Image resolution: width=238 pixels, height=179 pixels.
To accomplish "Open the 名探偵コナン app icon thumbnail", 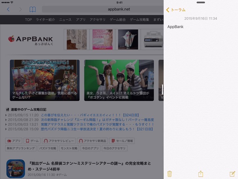I will click(16, 169).
